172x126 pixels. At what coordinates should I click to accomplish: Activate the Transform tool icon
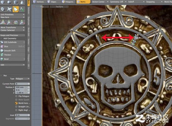coord(3,22)
